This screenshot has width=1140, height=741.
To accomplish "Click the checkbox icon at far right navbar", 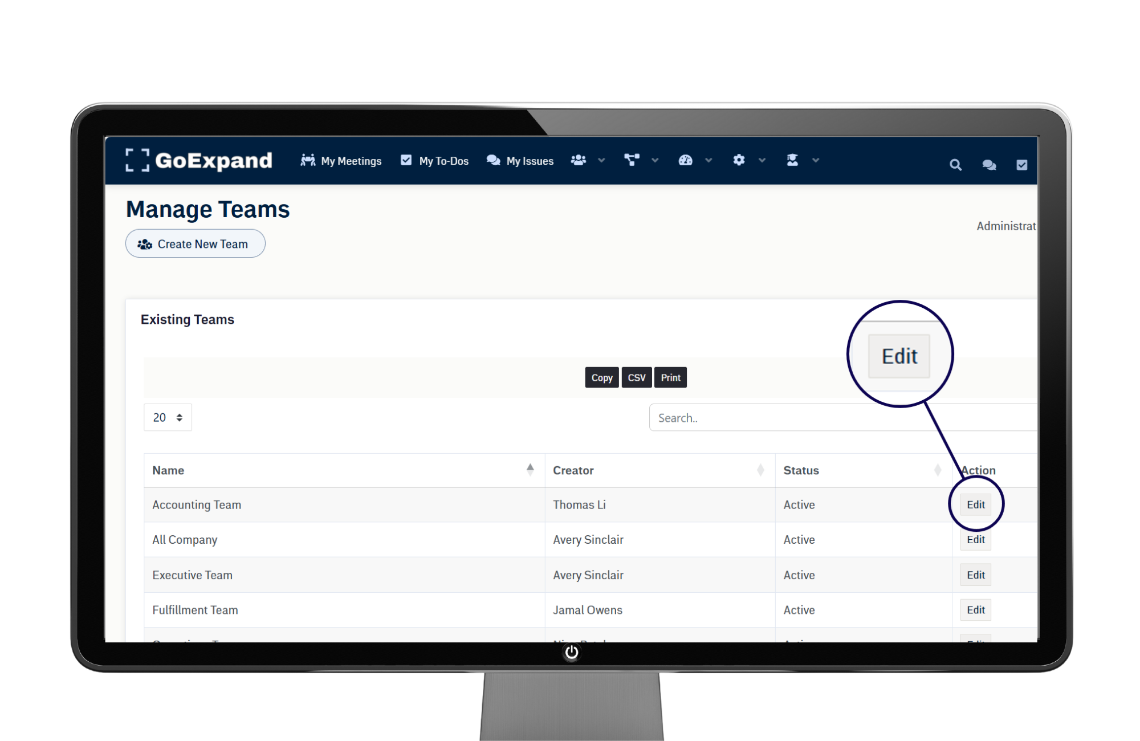I will tap(1021, 165).
